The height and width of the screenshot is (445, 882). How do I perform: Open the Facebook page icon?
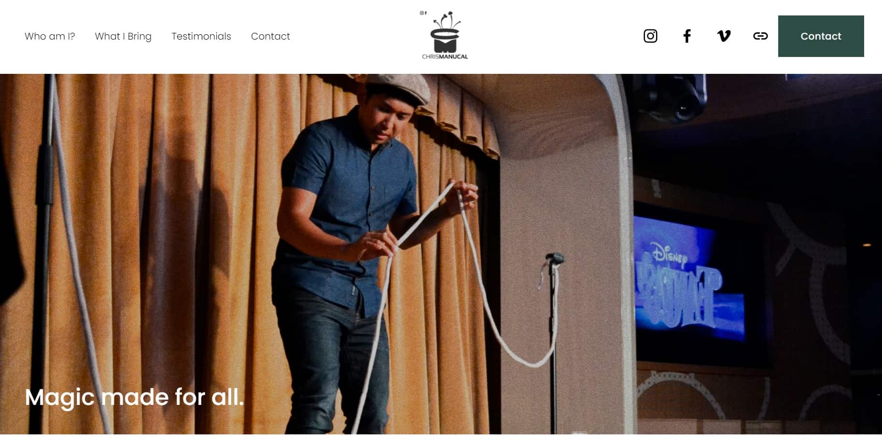click(x=687, y=36)
